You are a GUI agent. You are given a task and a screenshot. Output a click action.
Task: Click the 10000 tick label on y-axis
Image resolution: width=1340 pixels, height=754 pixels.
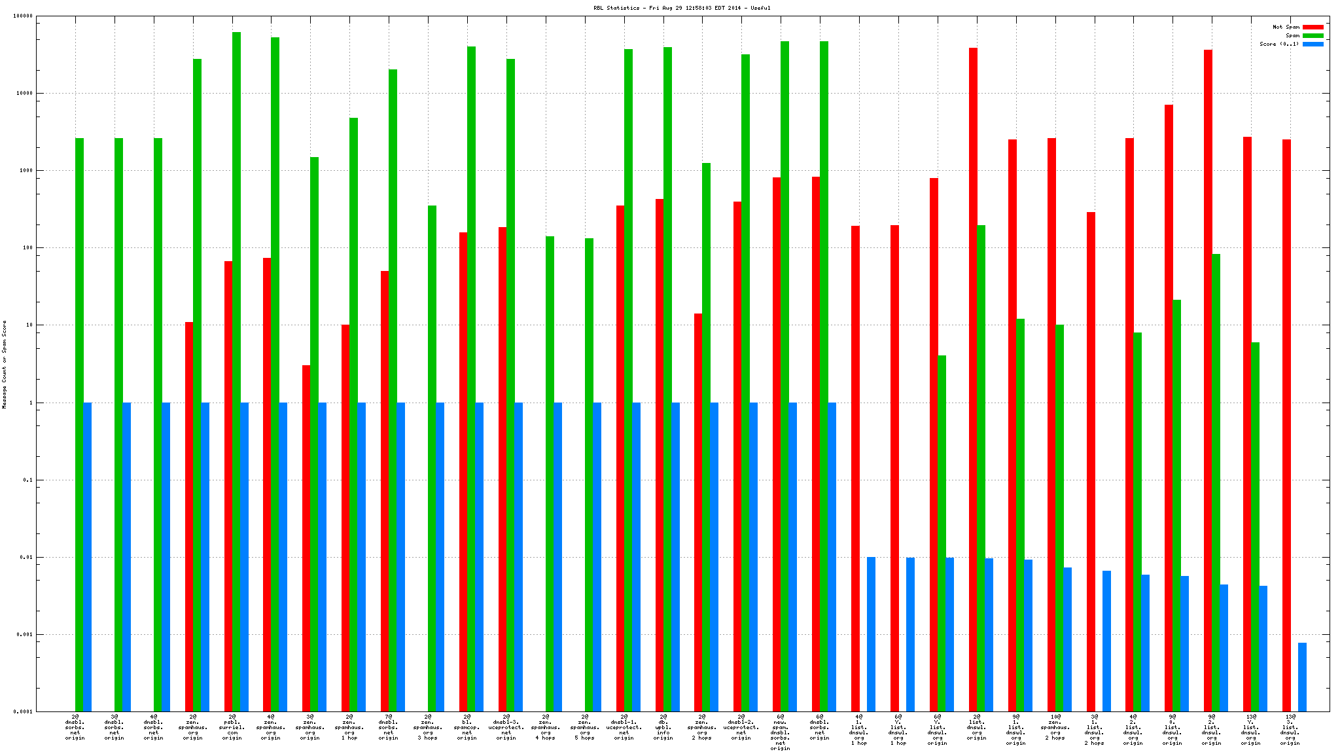[x=25, y=94]
